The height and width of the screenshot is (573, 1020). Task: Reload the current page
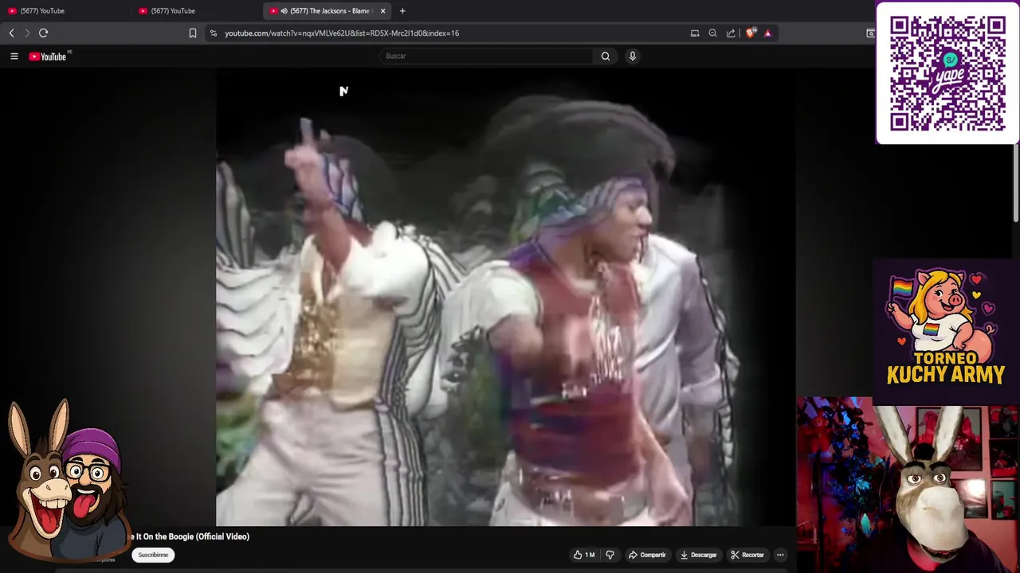click(x=43, y=33)
